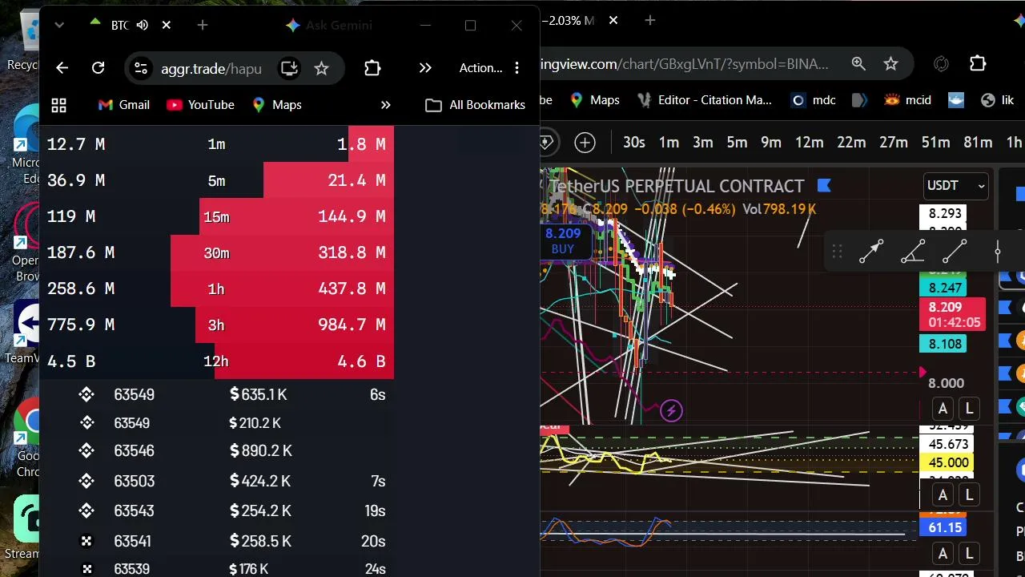The width and height of the screenshot is (1025, 577).
Task: Toggle auto scale A below 45.000 label
Action: pos(943,494)
